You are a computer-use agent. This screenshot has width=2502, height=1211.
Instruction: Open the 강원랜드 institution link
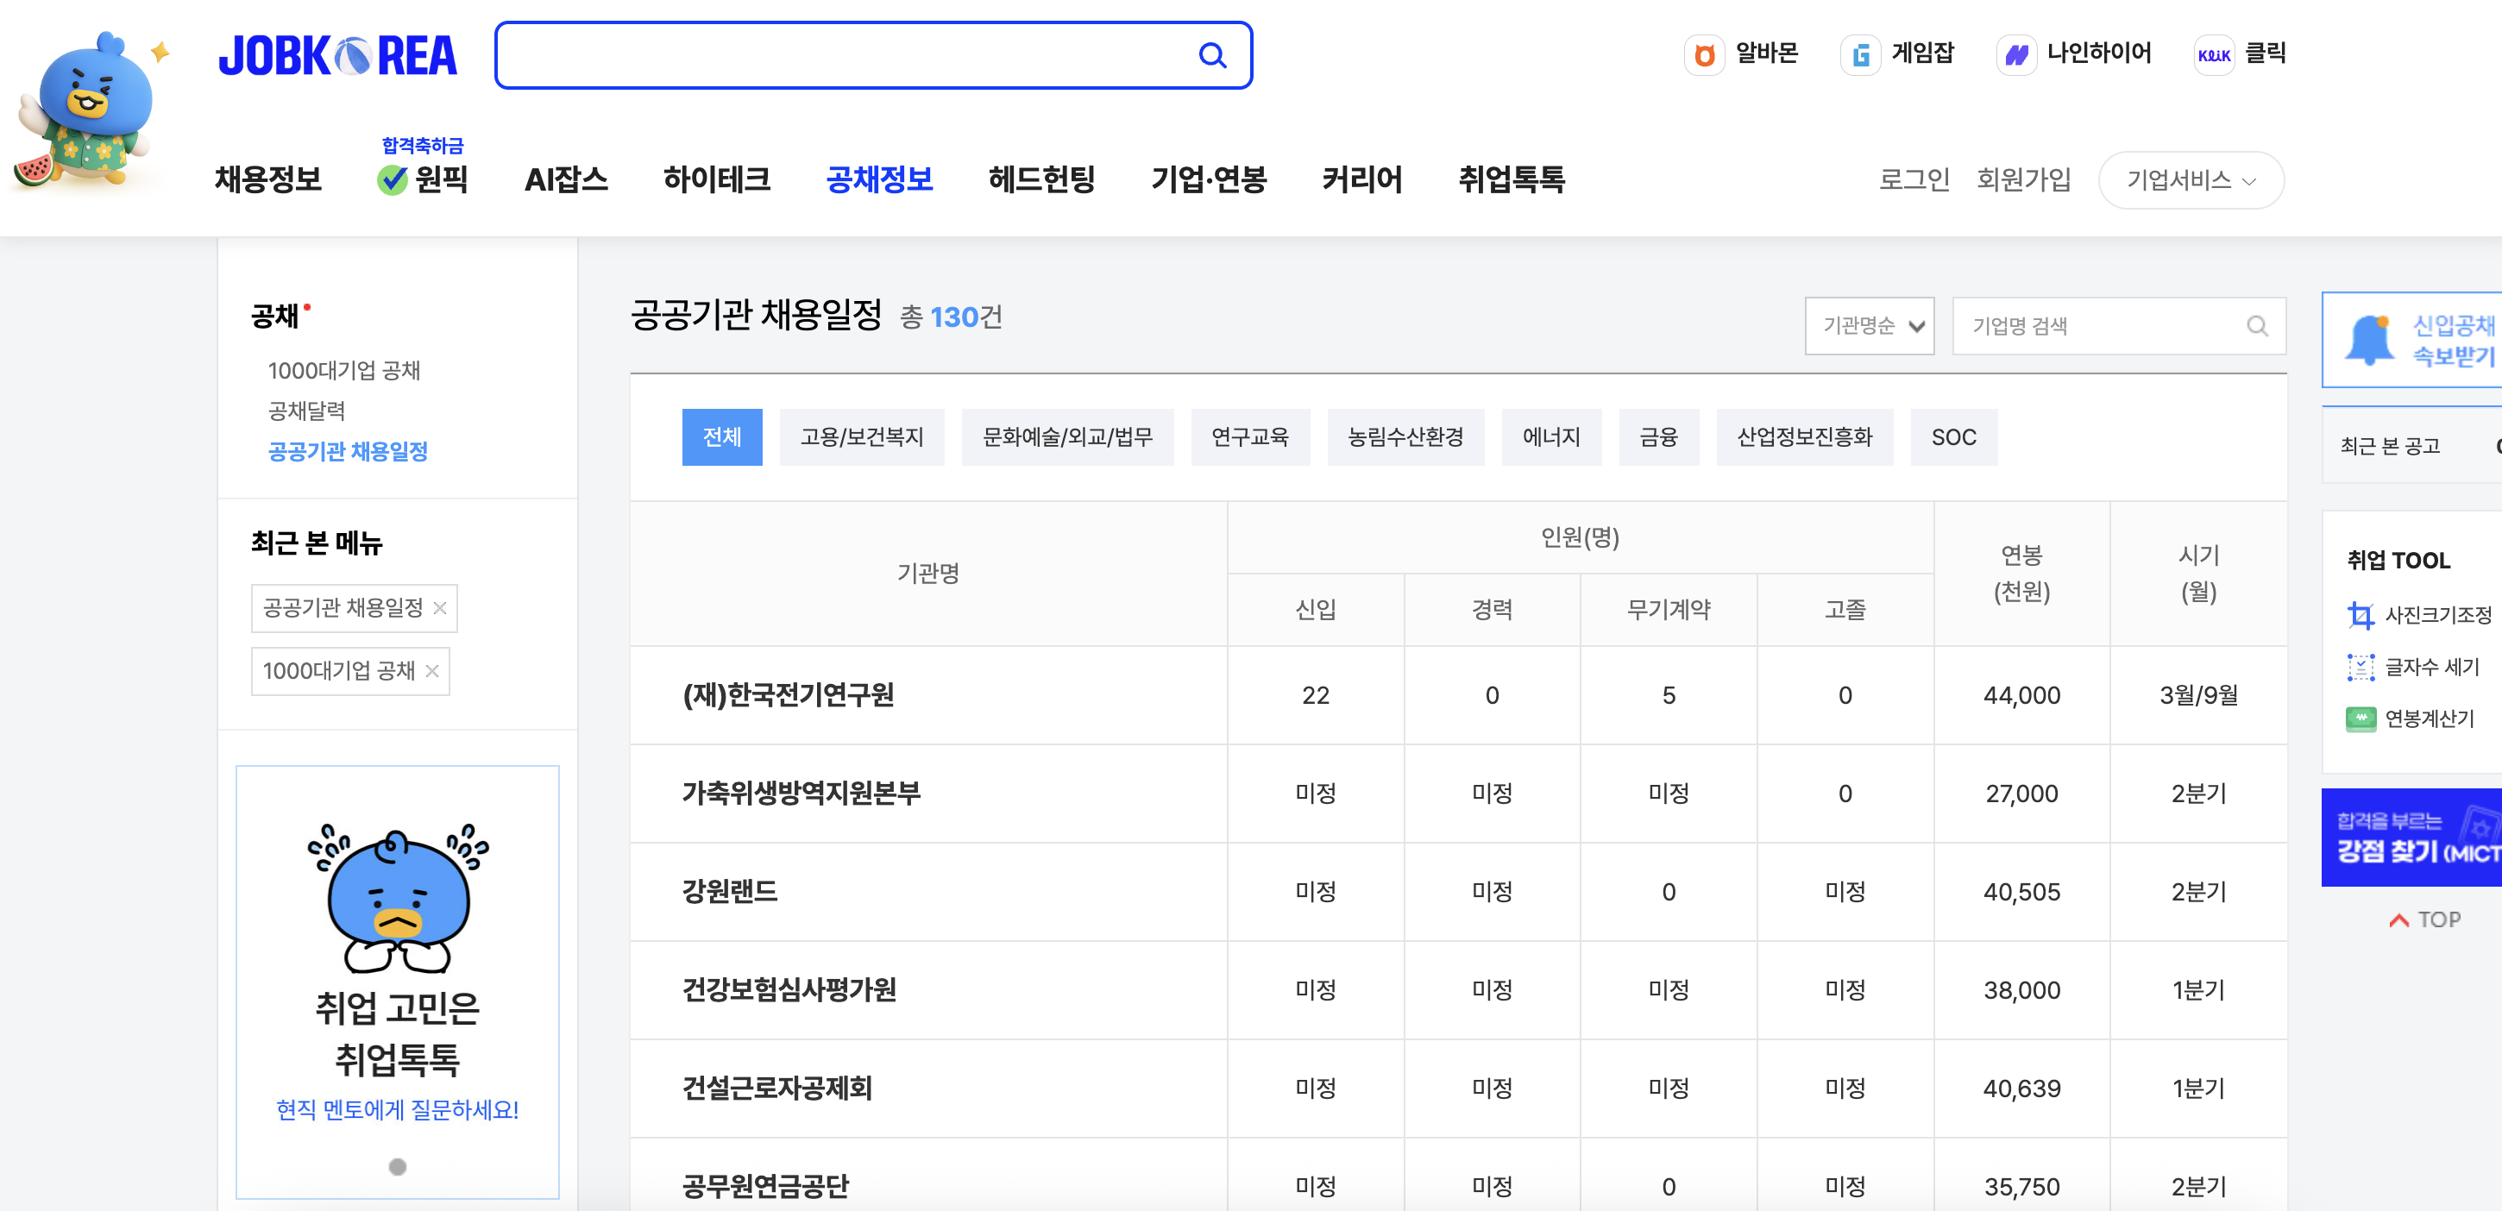click(x=729, y=890)
